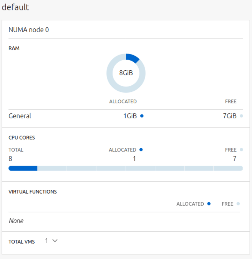252x259 pixels.
Task: Click 'None' under Virtual Functions
Action: pos(16,221)
